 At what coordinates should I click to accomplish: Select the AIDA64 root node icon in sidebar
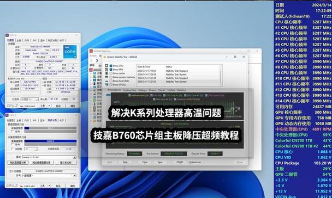[92, 70]
